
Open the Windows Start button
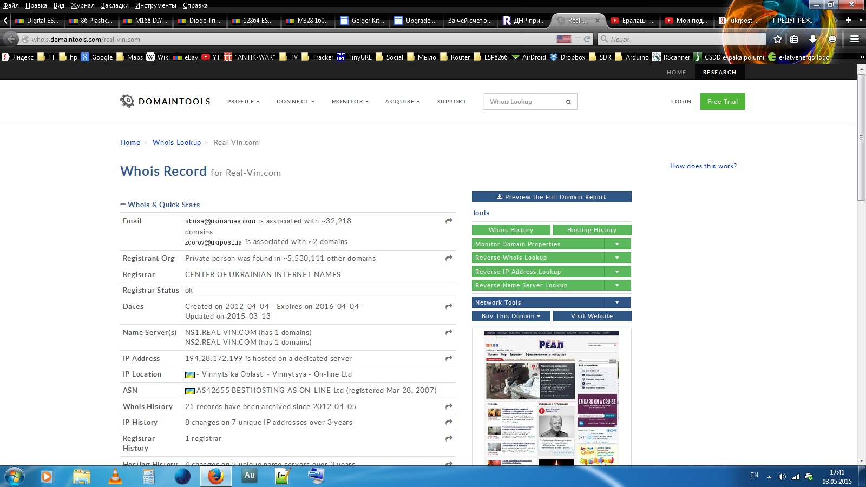tap(15, 476)
